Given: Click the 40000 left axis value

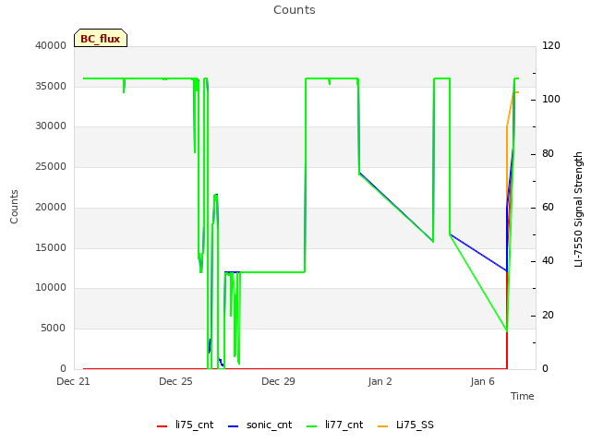Looking at the screenshot, I should 51,45.
